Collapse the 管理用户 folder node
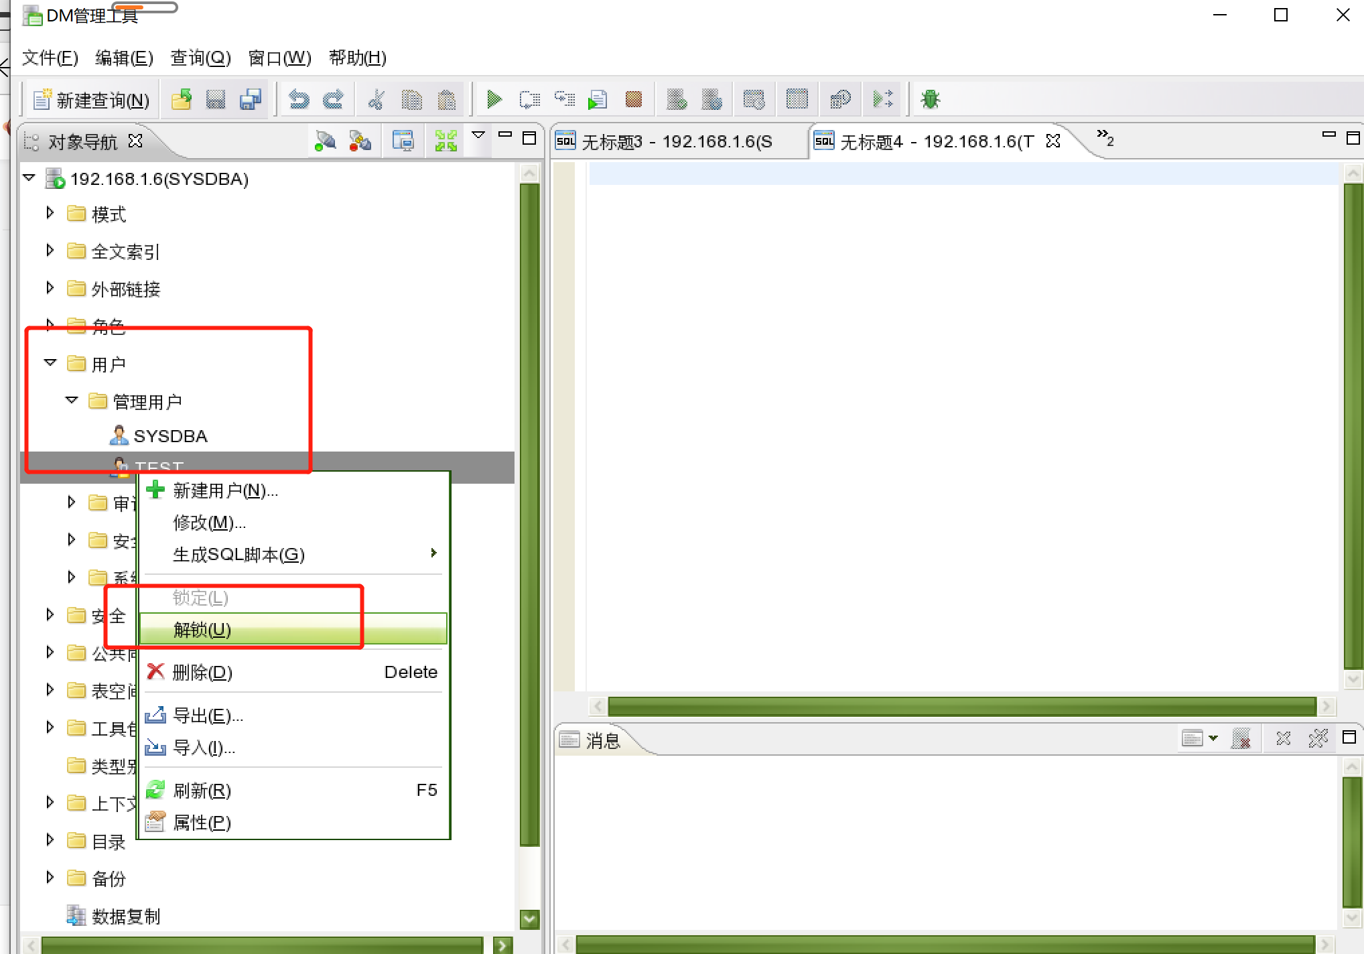This screenshot has width=1364, height=954. (x=72, y=400)
